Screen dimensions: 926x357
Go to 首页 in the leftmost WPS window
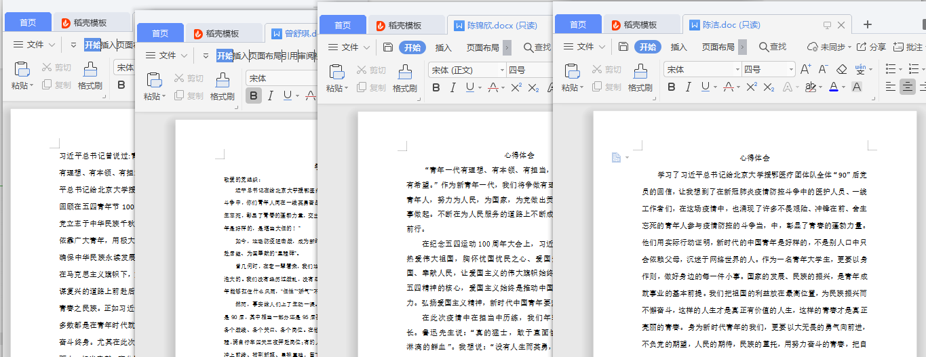pos(28,22)
